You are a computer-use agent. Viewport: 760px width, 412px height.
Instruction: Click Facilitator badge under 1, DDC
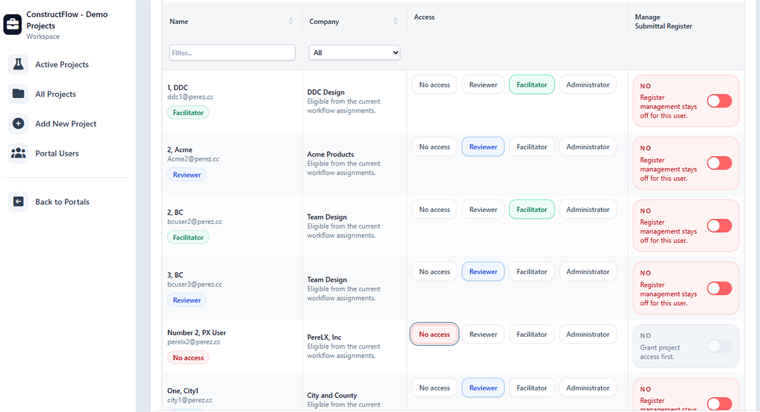coord(188,113)
